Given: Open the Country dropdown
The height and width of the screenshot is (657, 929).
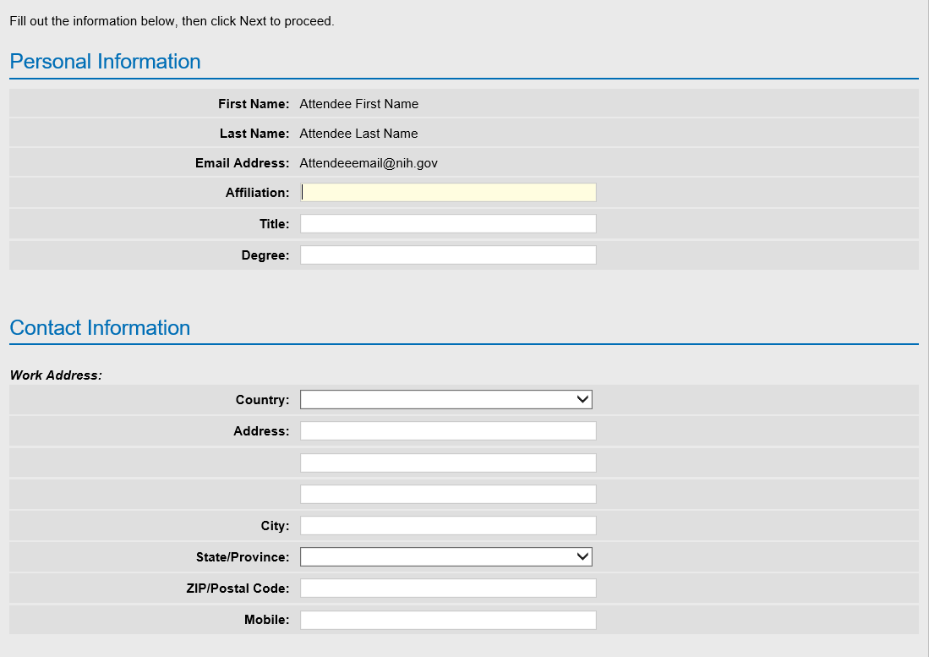Looking at the screenshot, I should click(446, 399).
